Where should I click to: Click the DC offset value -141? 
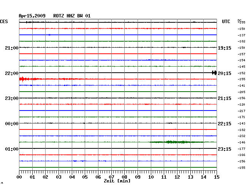click(241, 86)
